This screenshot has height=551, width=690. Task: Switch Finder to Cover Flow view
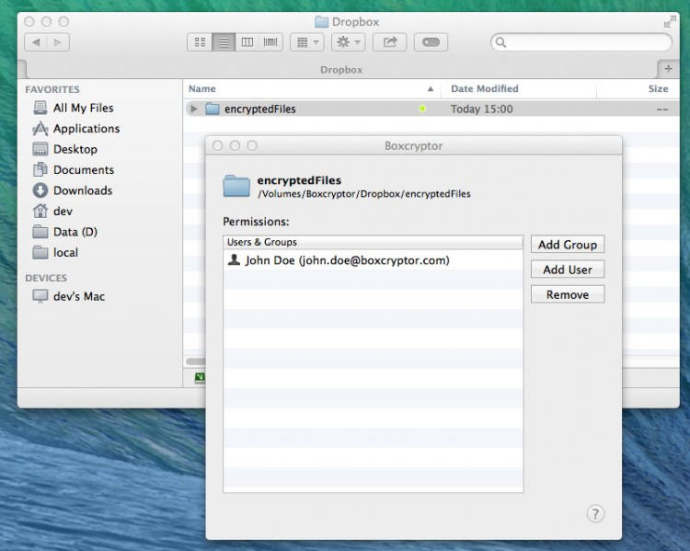pyautogui.click(x=270, y=42)
